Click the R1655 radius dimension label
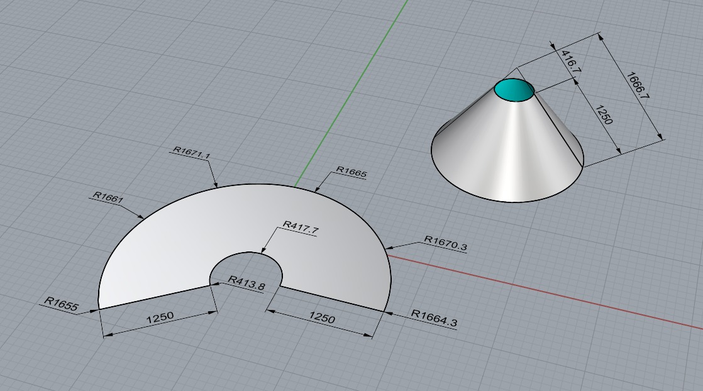 (61, 304)
